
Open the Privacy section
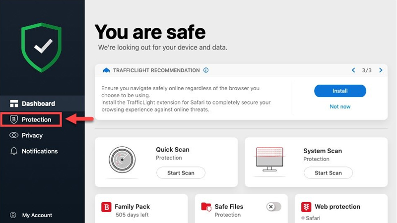point(32,135)
